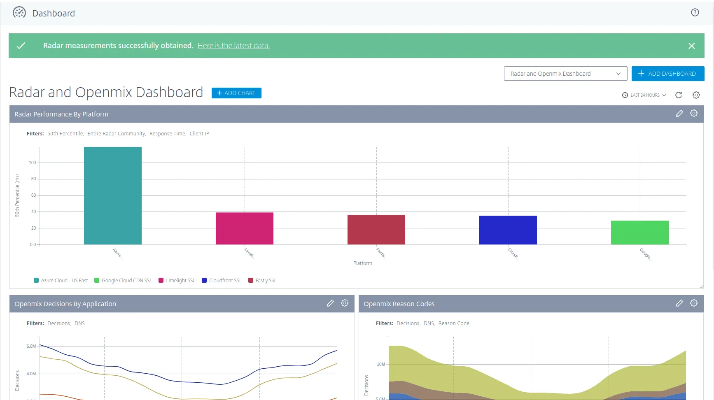Edit the Radar Performance By Platform chart
The height and width of the screenshot is (400, 714).
click(679, 114)
